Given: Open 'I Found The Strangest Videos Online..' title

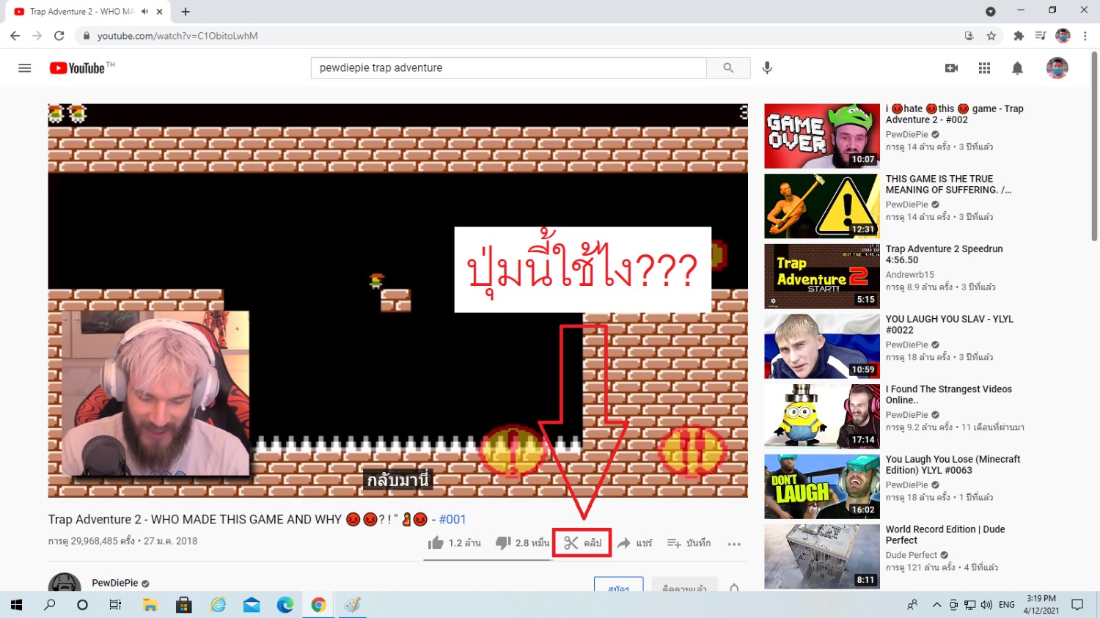Looking at the screenshot, I should (949, 395).
